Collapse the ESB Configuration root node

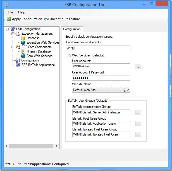pos(7,29)
